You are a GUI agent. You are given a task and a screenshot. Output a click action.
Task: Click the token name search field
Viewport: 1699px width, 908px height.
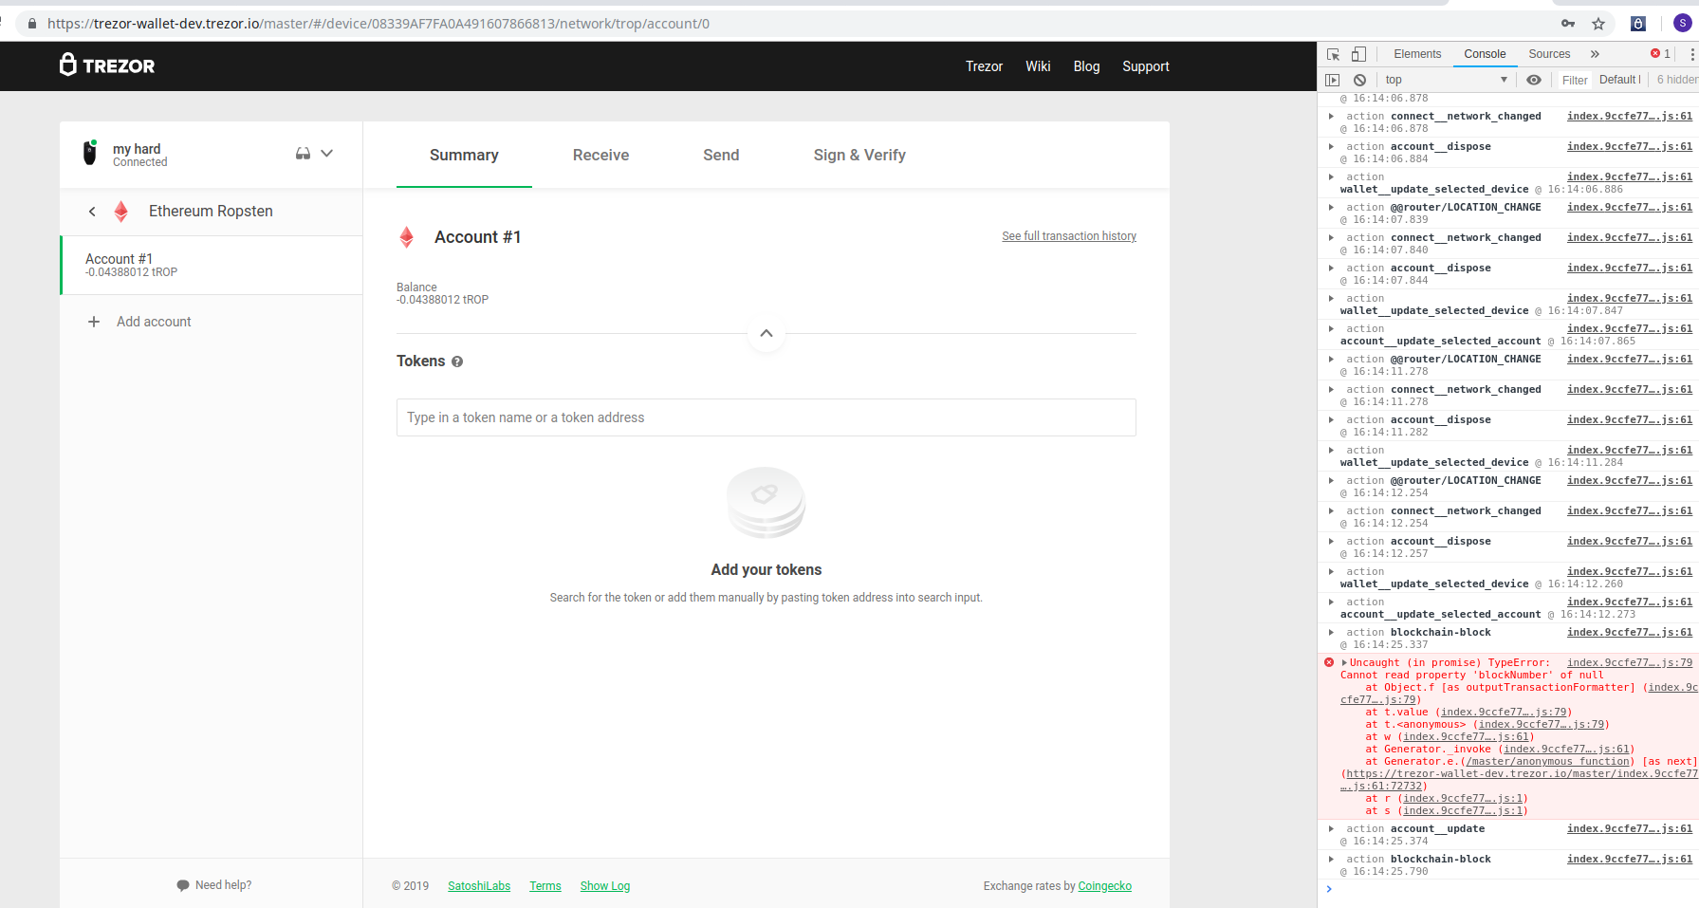[766, 417]
